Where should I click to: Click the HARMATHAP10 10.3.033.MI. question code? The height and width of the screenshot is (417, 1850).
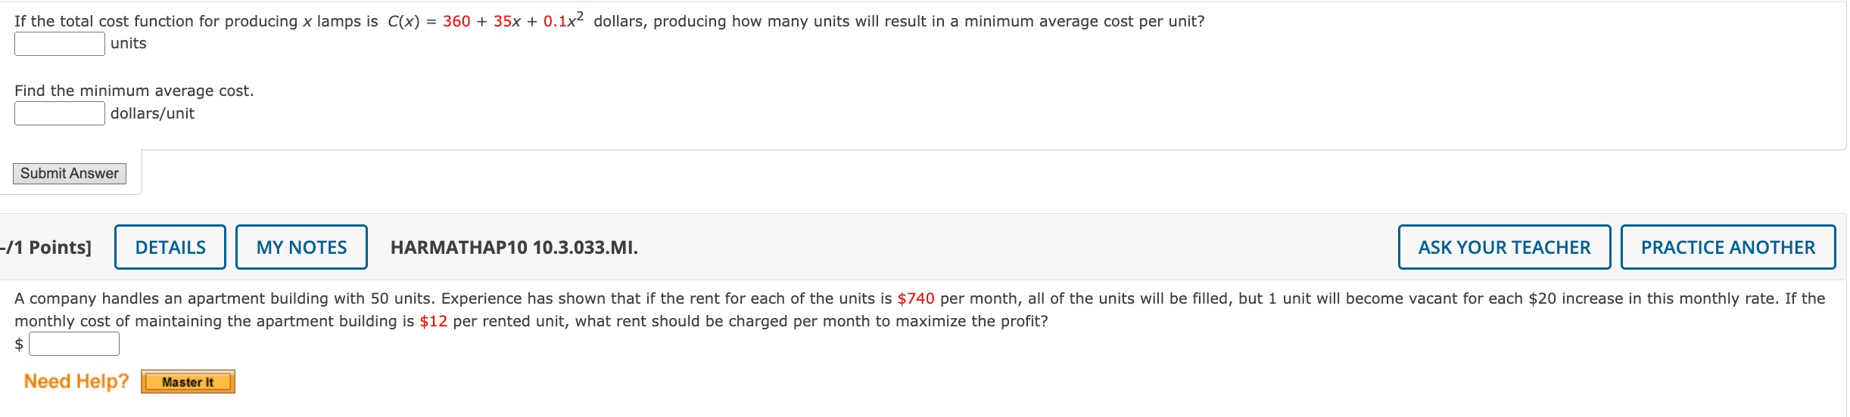pos(514,248)
